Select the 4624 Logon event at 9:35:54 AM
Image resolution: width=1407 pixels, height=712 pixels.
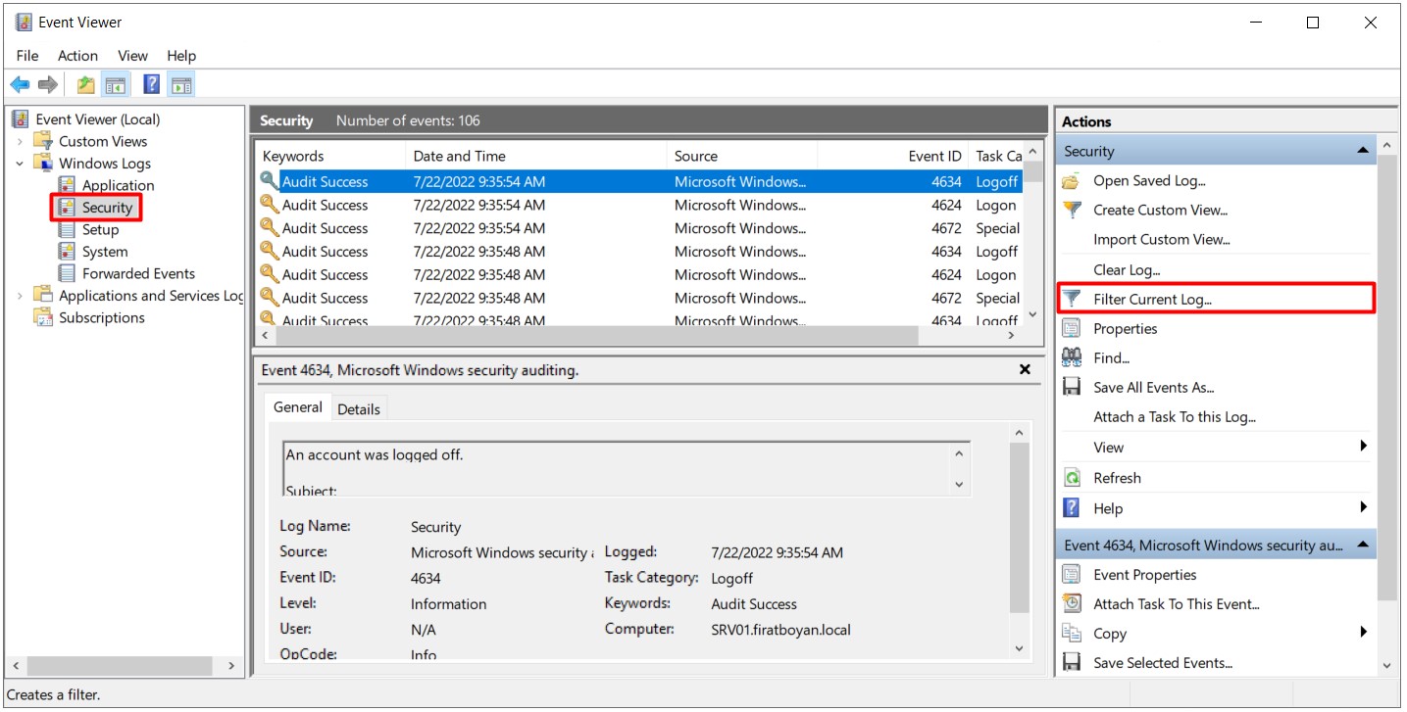pos(640,205)
